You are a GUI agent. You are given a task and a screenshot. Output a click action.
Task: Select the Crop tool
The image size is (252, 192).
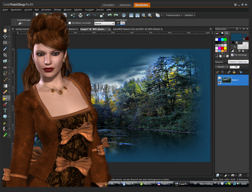point(5,55)
